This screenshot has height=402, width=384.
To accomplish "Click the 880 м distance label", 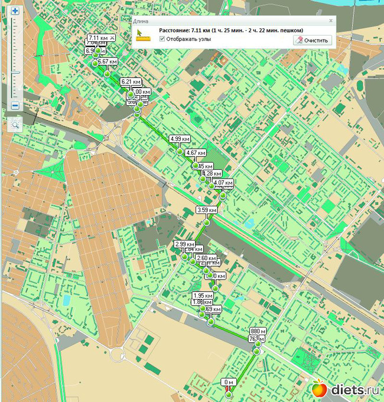I will pyautogui.click(x=255, y=330).
